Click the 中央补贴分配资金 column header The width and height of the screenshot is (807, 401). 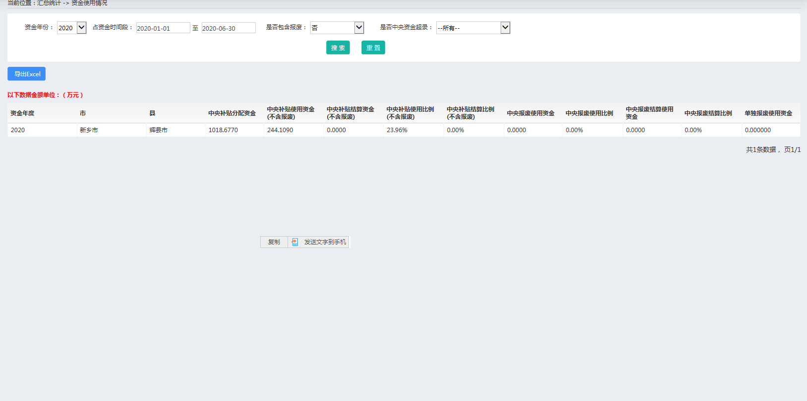(x=232, y=113)
